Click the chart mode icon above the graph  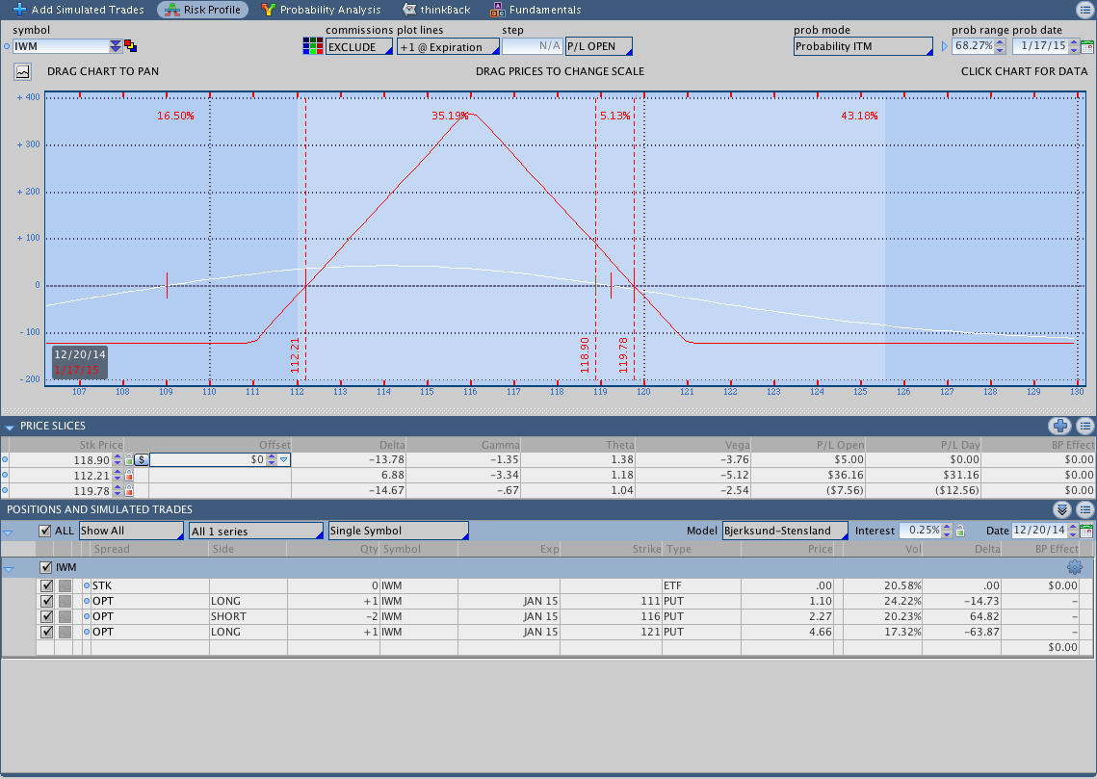point(22,71)
